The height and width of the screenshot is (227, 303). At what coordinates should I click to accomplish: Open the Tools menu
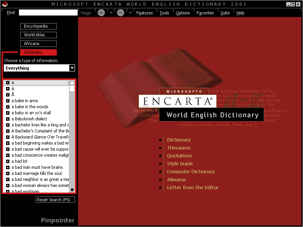coord(164,13)
